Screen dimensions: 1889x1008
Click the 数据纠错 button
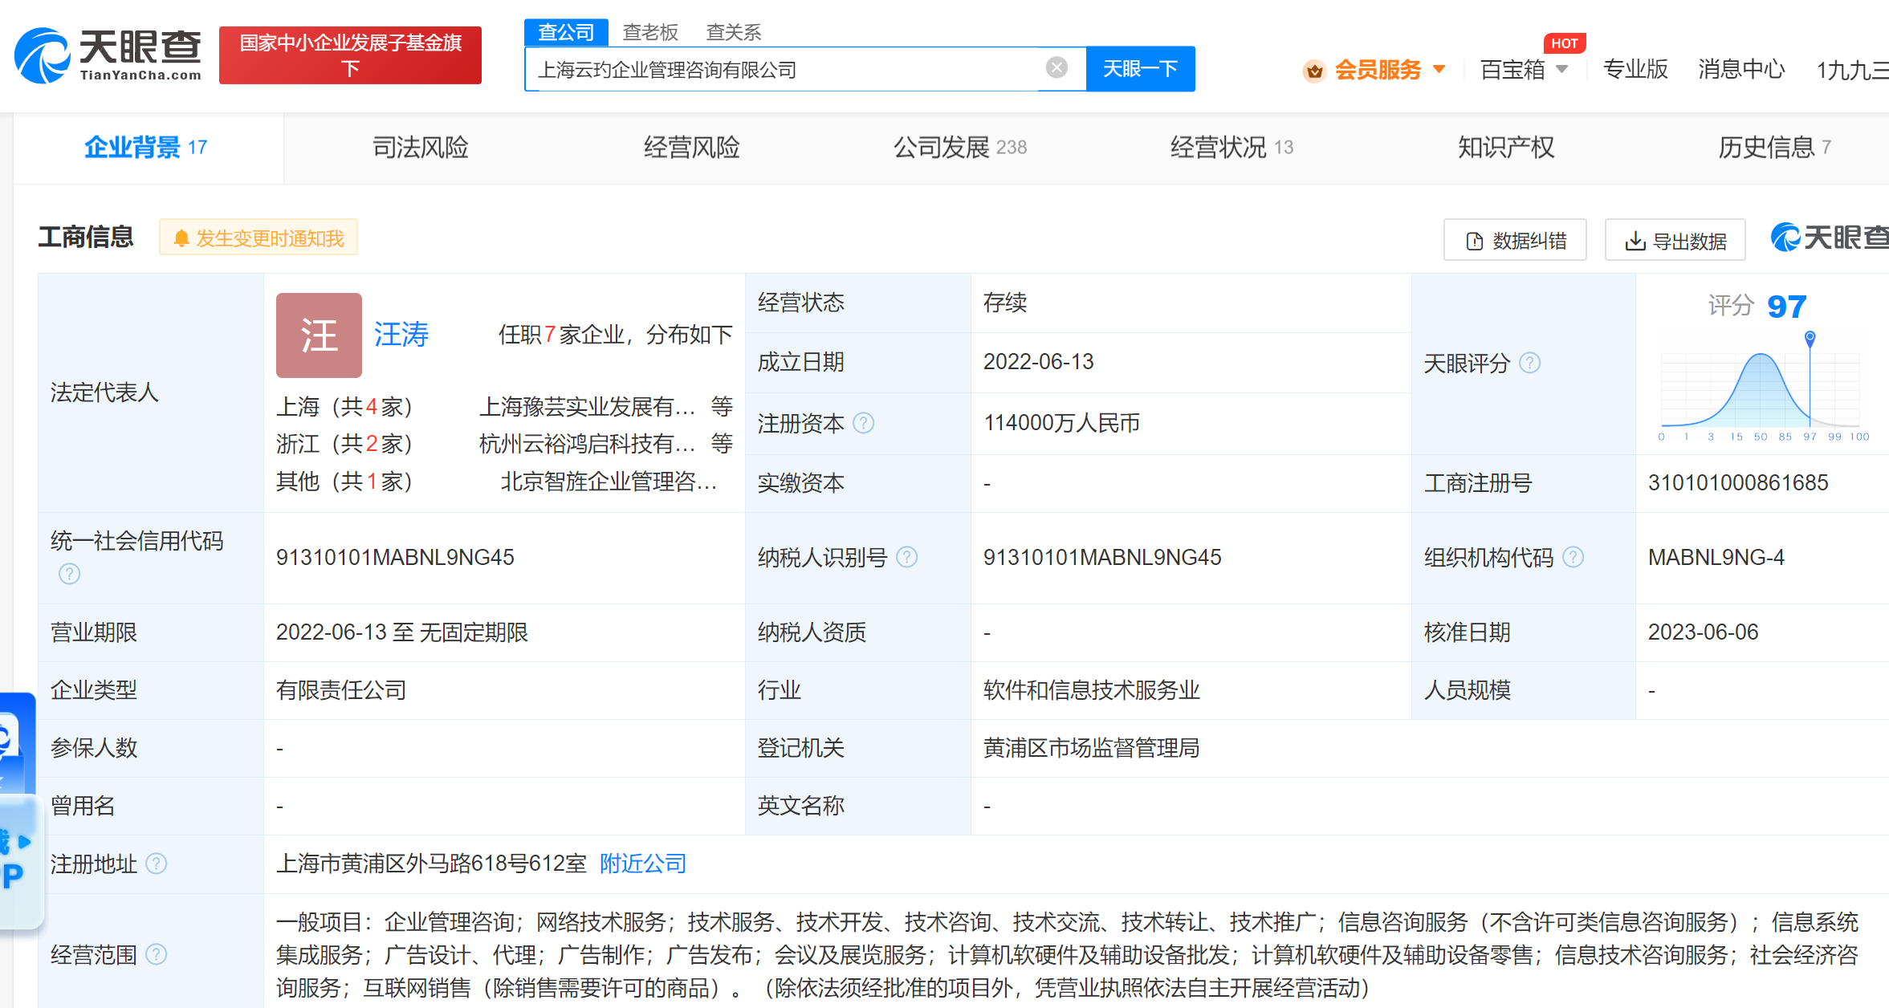click(1515, 240)
